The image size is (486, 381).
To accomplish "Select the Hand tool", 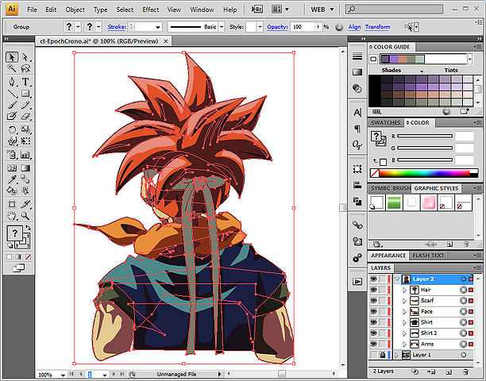I will [x=12, y=216].
